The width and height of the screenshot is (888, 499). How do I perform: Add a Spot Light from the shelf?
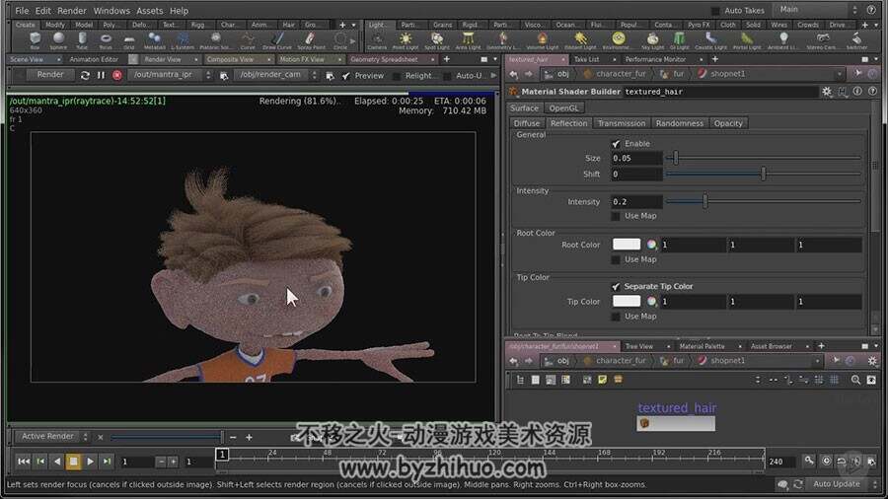tap(437, 39)
